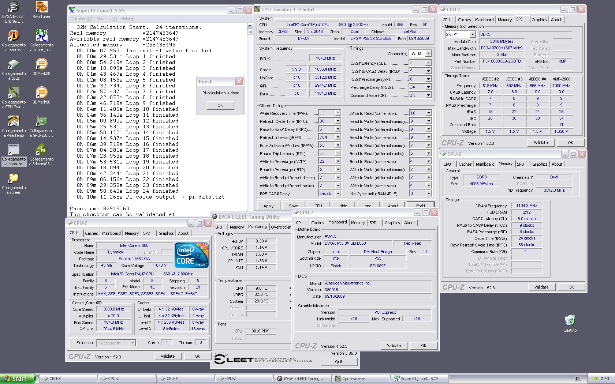
Task: Click the Core Speed 3680.8 MHz value
Action: tap(113, 309)
